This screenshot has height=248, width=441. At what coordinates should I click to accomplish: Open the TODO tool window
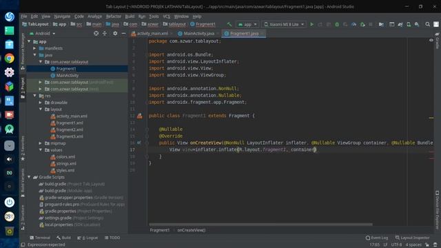coord(112,238)
